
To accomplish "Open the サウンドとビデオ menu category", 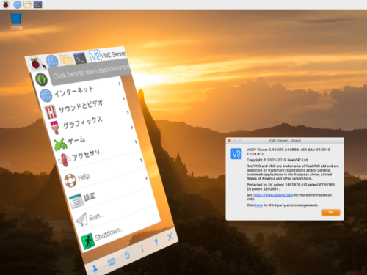I will coord(81,106).
